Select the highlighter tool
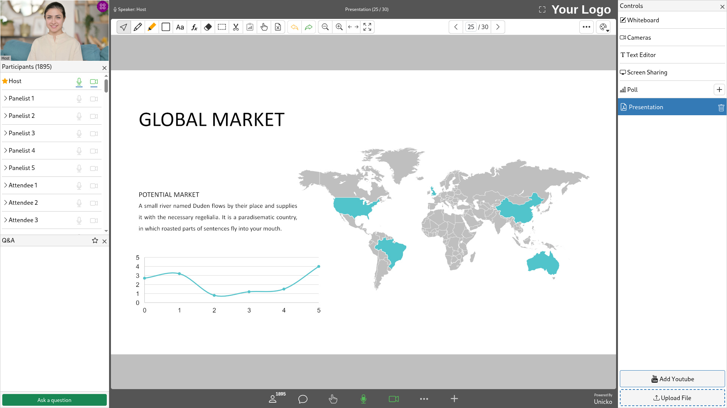This screenshot has height=408, width=727. click(152, 27)
